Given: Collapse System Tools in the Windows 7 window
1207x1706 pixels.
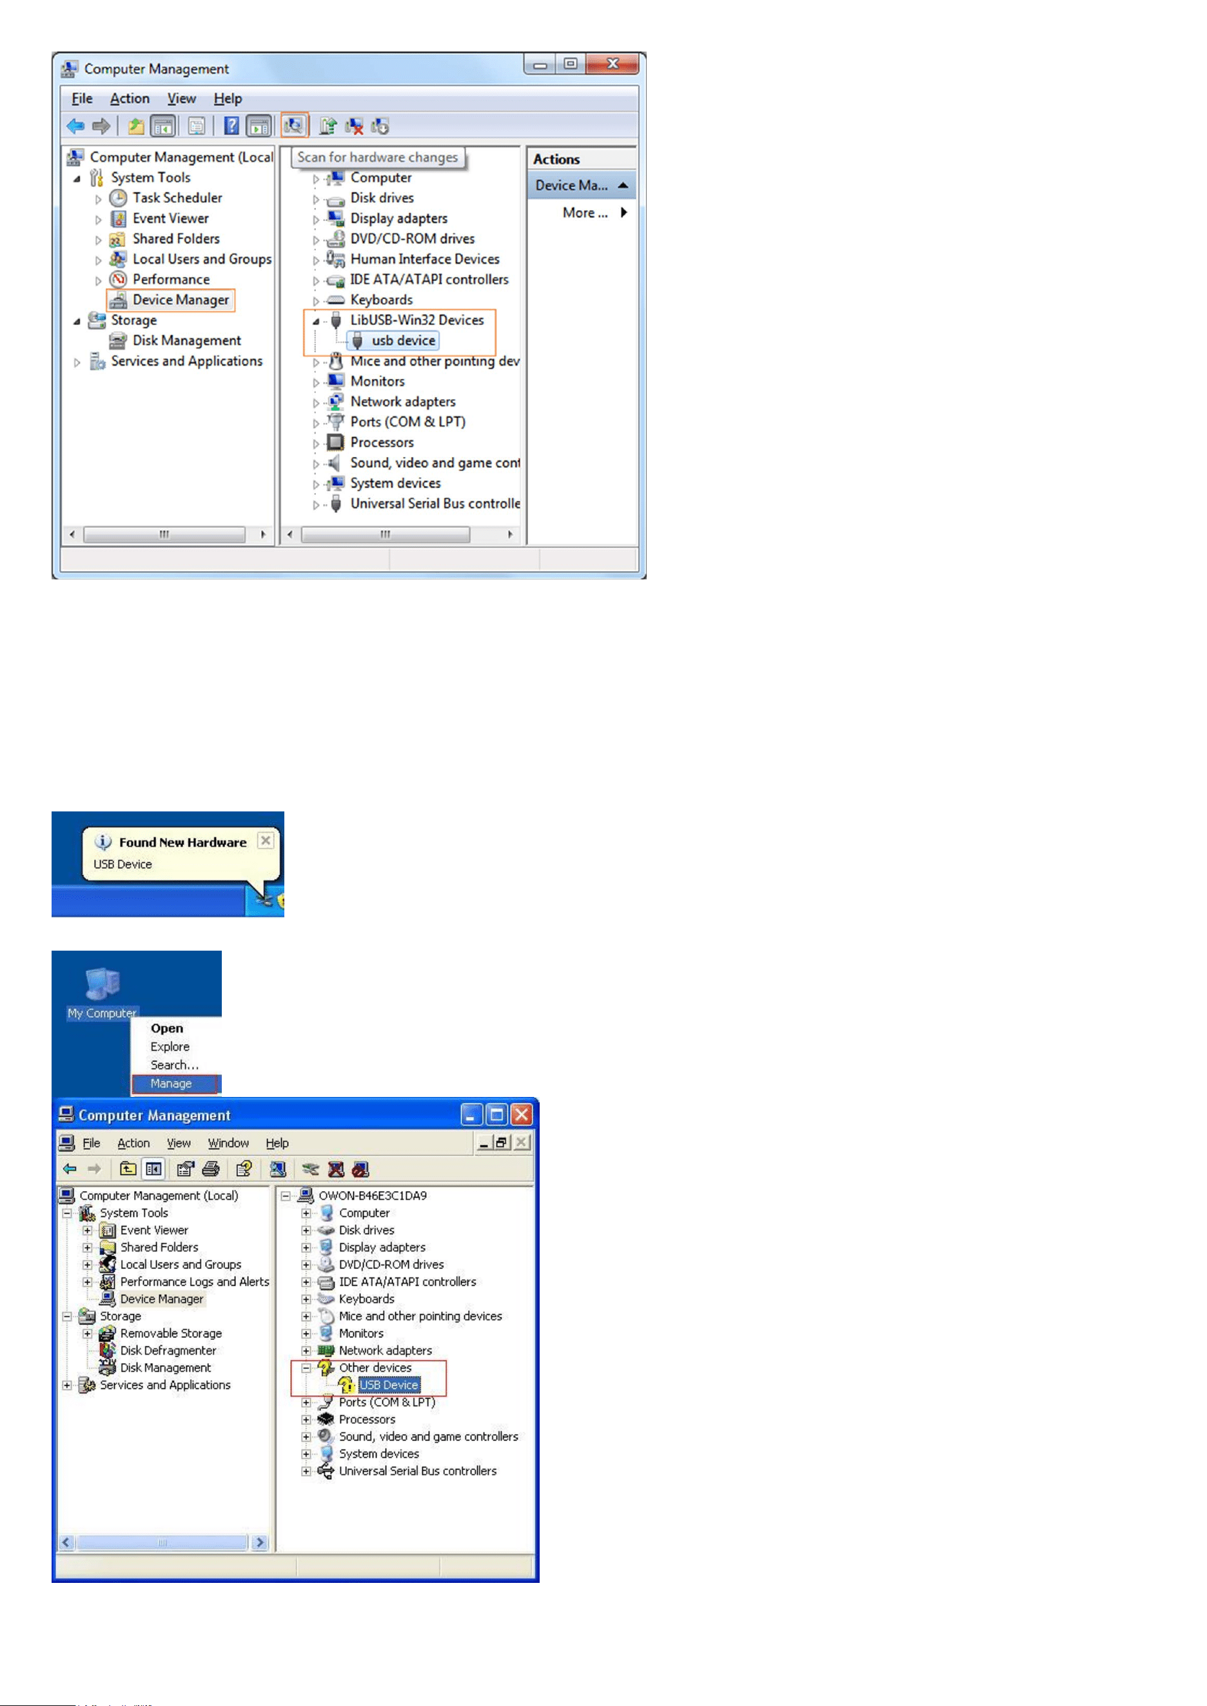Looking at the screenshot, I should point(77,179).
